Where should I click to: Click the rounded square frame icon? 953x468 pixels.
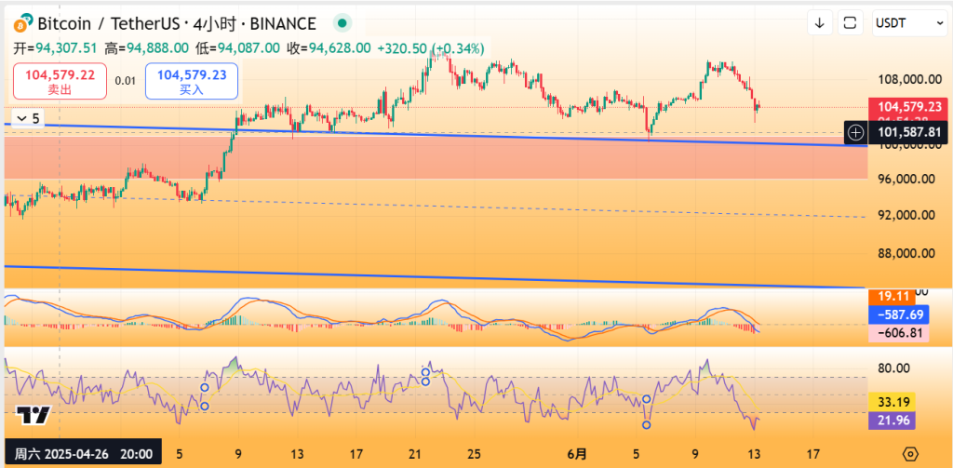point(850,22)
